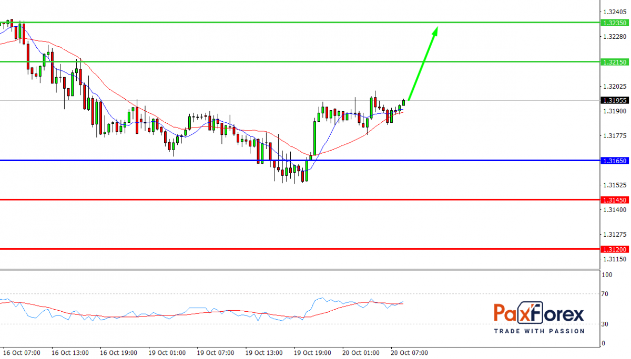Viewport: 631px width, 359px height.
Task: Select the blue horizontal line at 1.31650
Action: [x=300, y=160]
